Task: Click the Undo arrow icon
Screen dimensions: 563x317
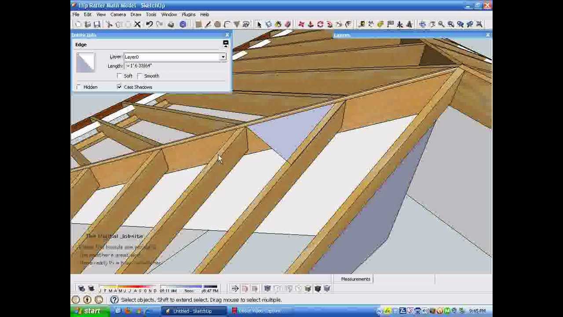Action: [150, 24]
